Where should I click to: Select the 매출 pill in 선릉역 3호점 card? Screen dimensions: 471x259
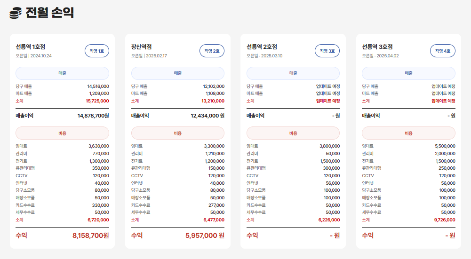tap(408, 73)
